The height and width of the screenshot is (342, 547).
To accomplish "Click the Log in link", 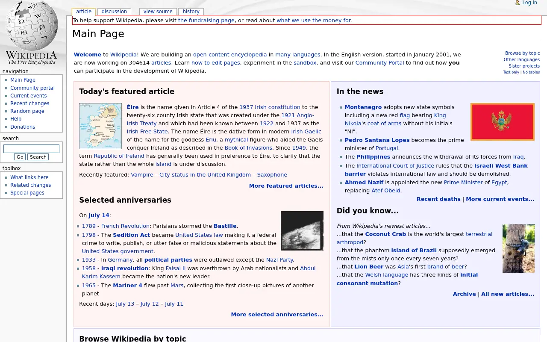I will point(529,3).
